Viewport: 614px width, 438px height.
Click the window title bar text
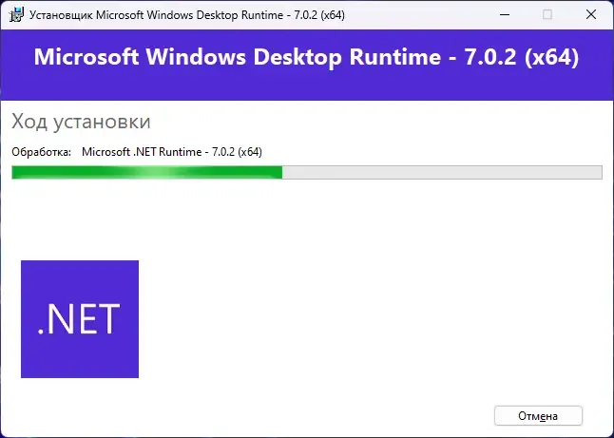187,15
